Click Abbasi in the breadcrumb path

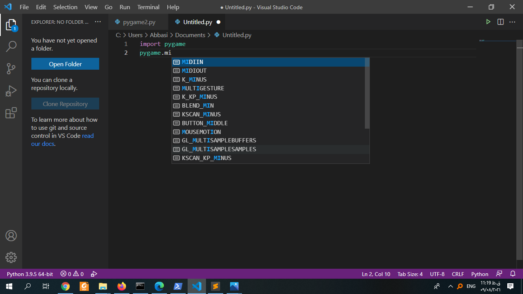(x=159, y=35)
